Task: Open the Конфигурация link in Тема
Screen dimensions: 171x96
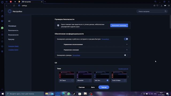Action: pyautogui.click(x=123, y=69)
